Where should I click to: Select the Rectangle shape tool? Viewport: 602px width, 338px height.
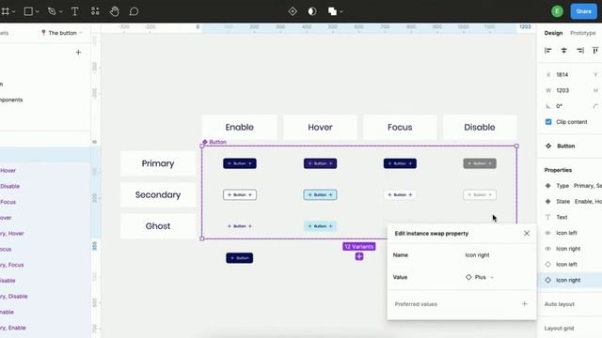(28, 11)
